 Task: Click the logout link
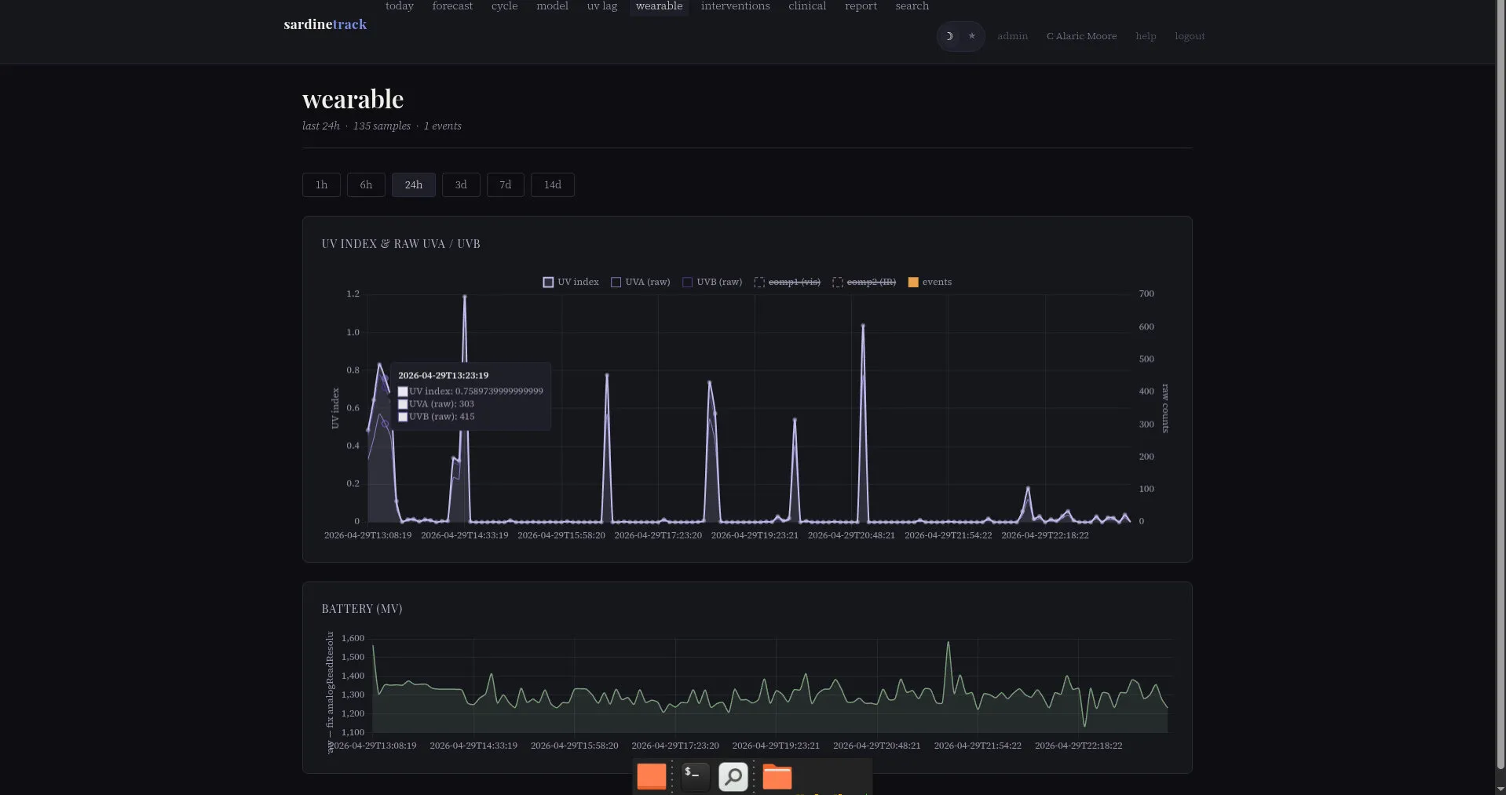point(1190,36)
